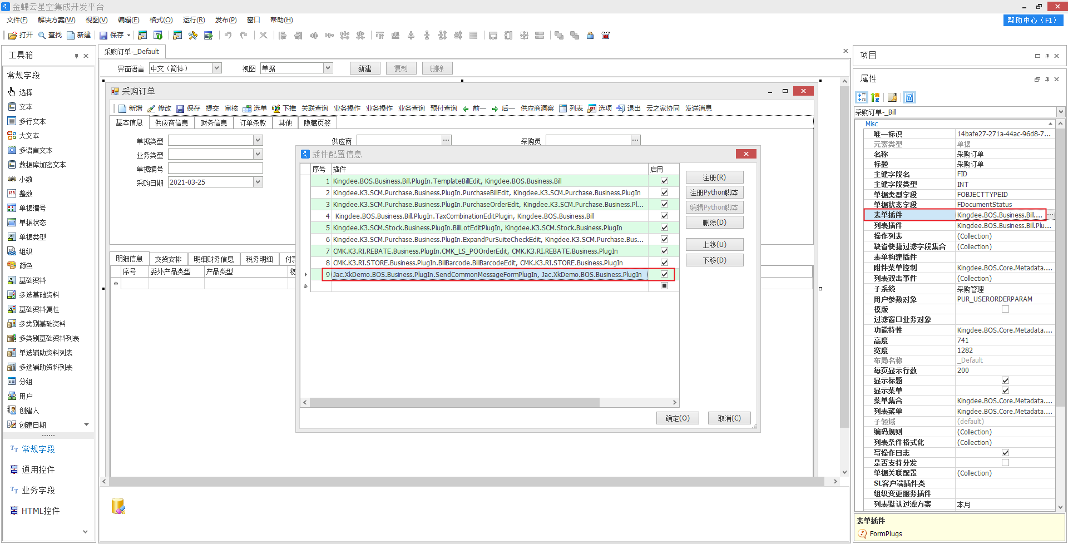
Task: Open the 单据类型 dropdown in the form
Action: 258,140
